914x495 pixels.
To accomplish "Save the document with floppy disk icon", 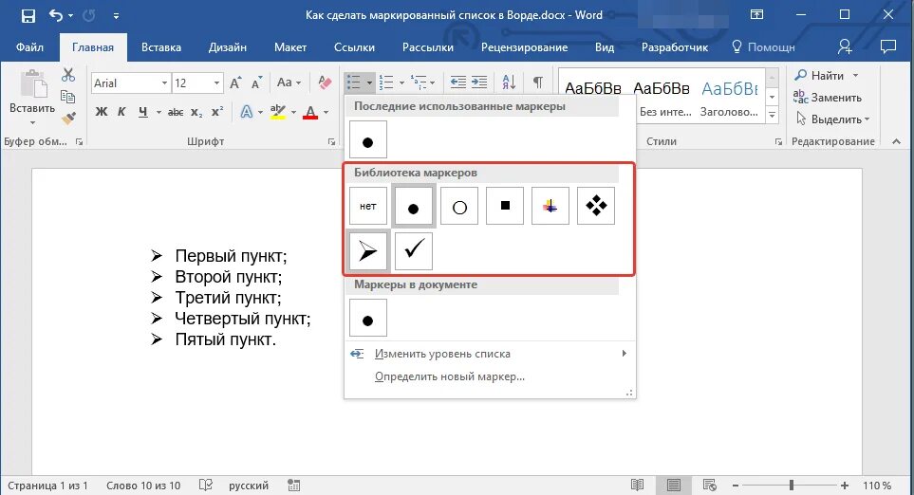I will (28, 16).
